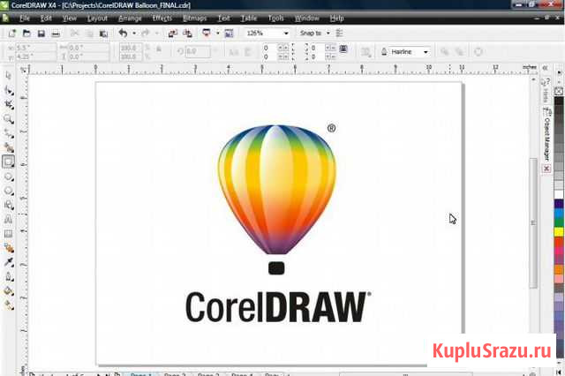Image resolution: width=565 pixels, height=376 pixels.
Task: Pick the no-color X swatch in the palette
Action: (x=559, y=92)
